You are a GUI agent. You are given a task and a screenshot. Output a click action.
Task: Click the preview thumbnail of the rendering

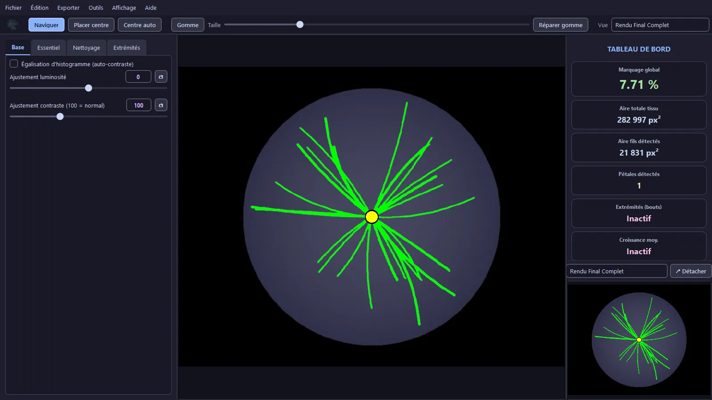[x=639, y=340]
